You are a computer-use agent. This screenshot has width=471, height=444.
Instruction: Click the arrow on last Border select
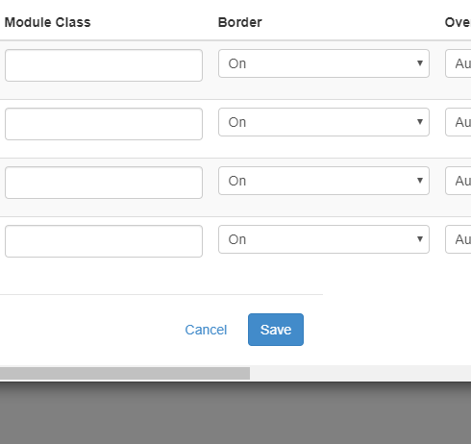[420, 239]
